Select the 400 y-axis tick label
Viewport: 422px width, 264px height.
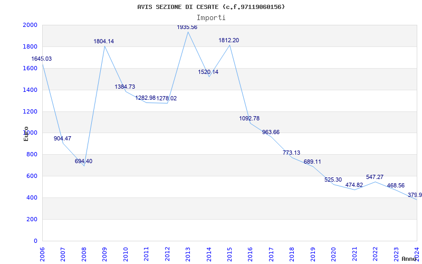coord(32,197)
